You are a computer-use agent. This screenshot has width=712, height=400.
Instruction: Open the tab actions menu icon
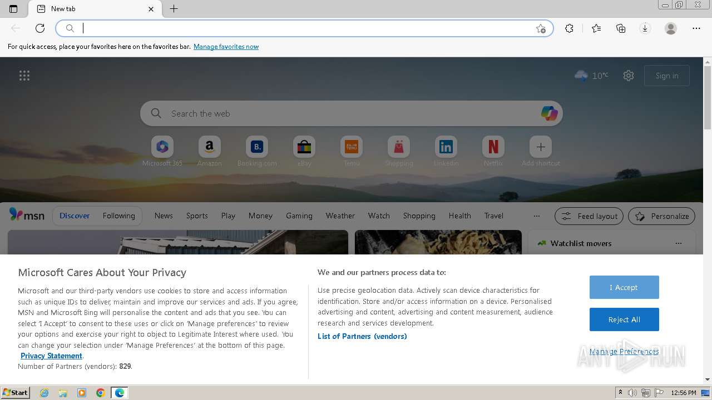click(13, 9)
